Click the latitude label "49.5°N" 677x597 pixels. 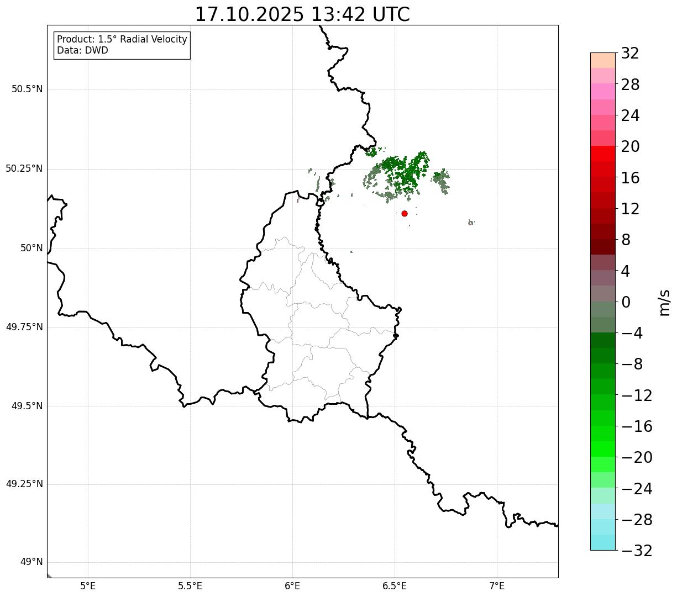coord(27,406)
